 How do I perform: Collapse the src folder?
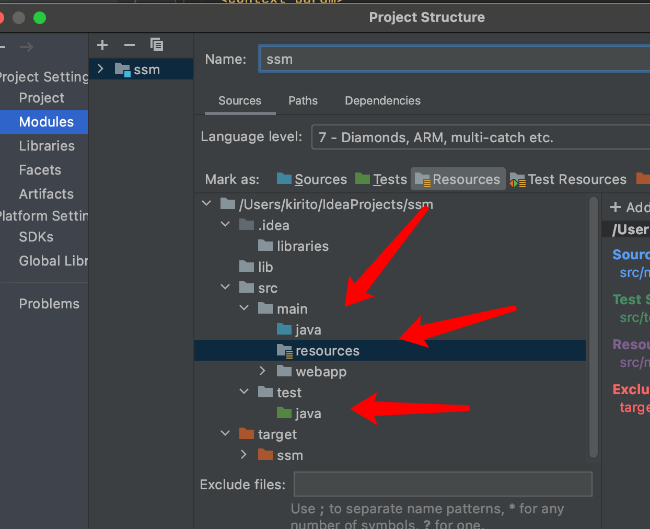[x=225, y=287]
